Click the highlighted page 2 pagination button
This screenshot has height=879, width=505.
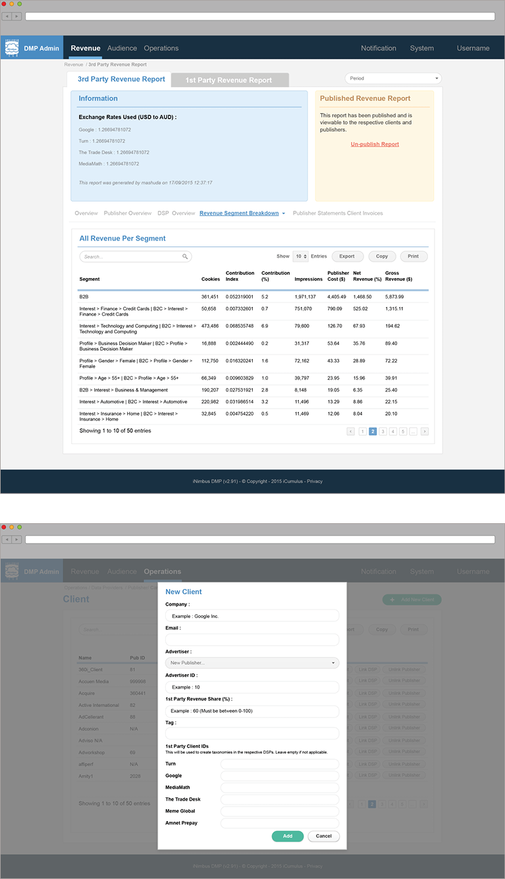[373, 432]
